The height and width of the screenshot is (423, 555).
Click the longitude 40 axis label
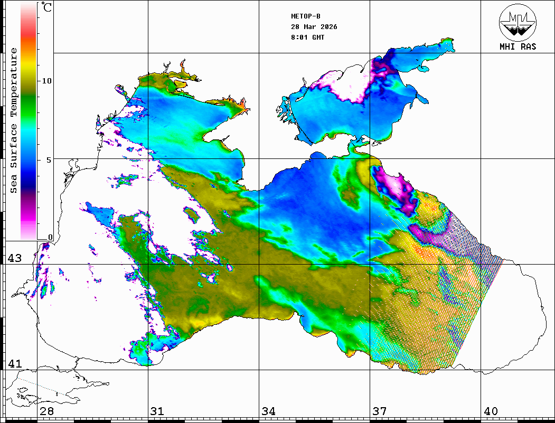tap(491, 411)
